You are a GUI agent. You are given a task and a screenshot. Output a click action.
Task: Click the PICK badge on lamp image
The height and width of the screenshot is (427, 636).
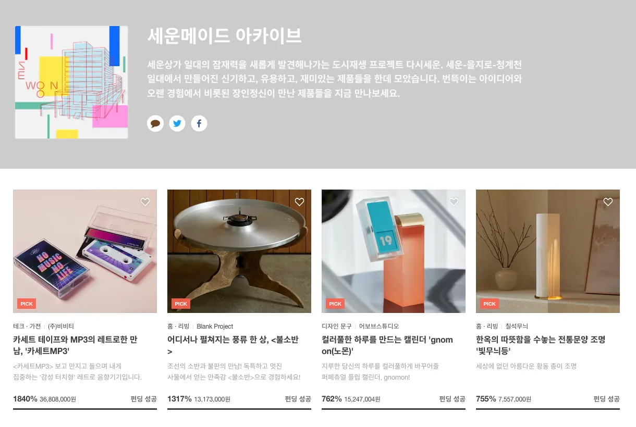[490, 304]
